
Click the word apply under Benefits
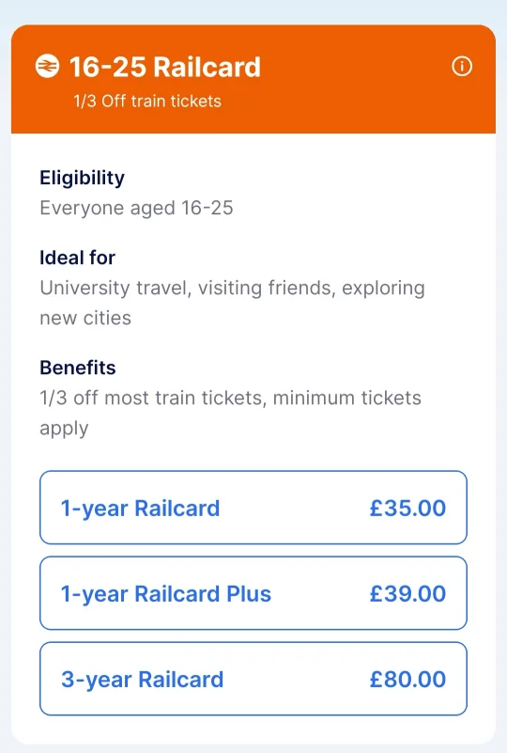[x=64, y=429]
